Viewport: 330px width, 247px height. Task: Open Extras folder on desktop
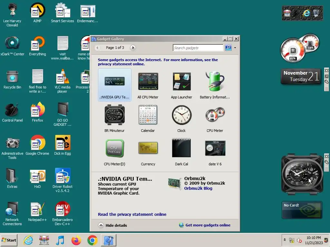click(x=12, y=179)
